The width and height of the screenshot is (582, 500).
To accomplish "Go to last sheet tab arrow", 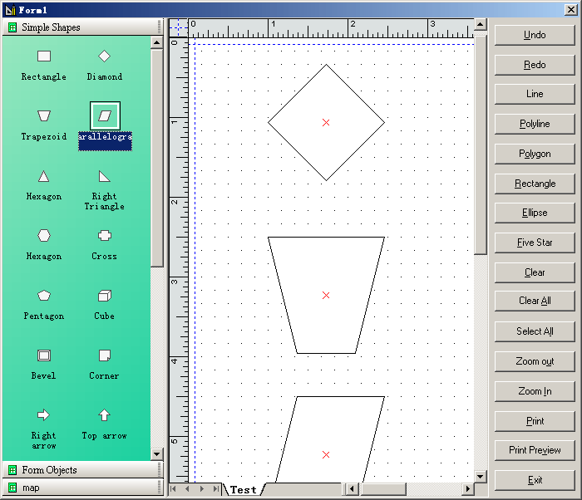I will [216, 489].
